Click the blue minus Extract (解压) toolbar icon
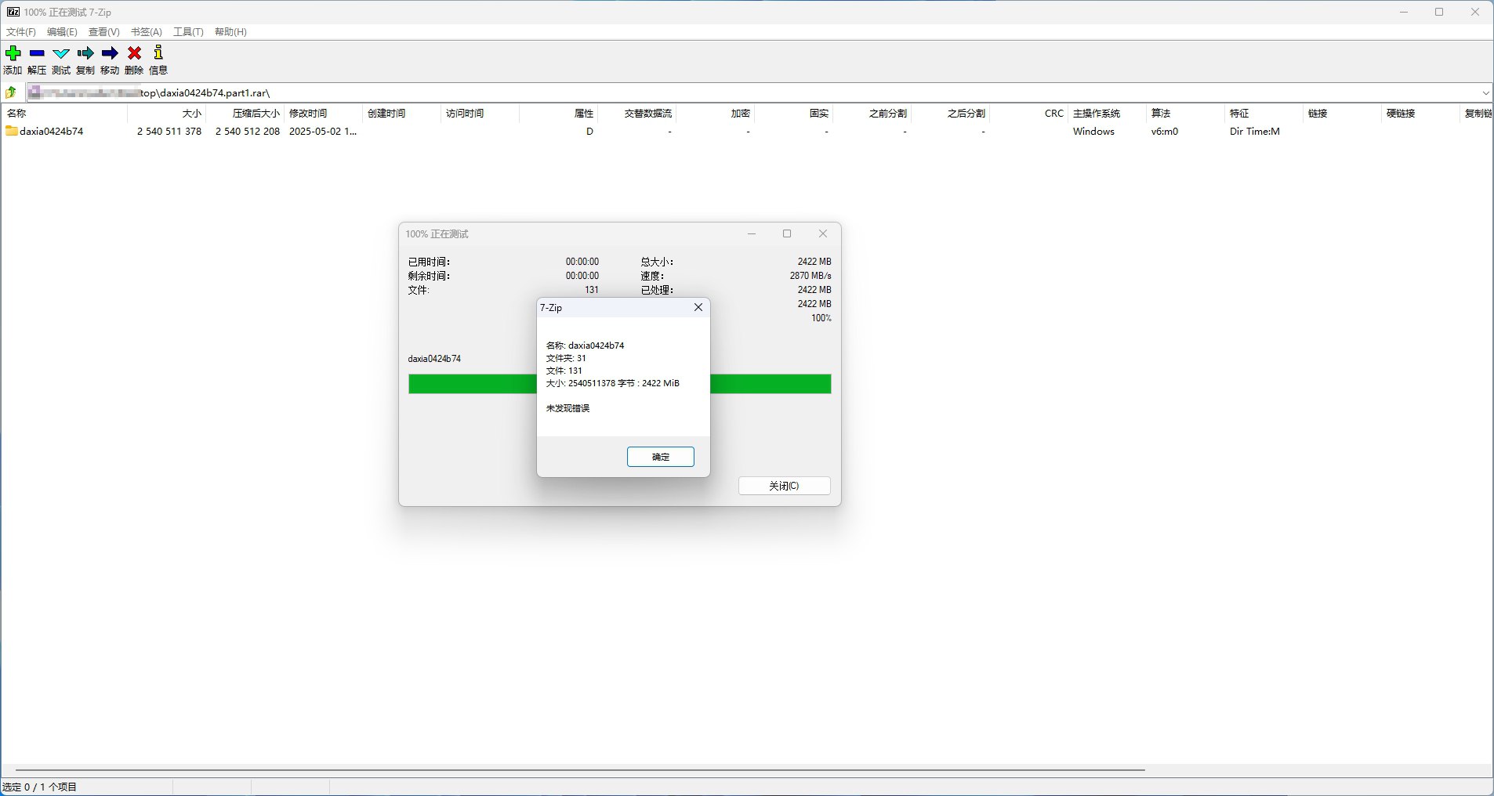The image size is (1494, 796). pos(37,53)
